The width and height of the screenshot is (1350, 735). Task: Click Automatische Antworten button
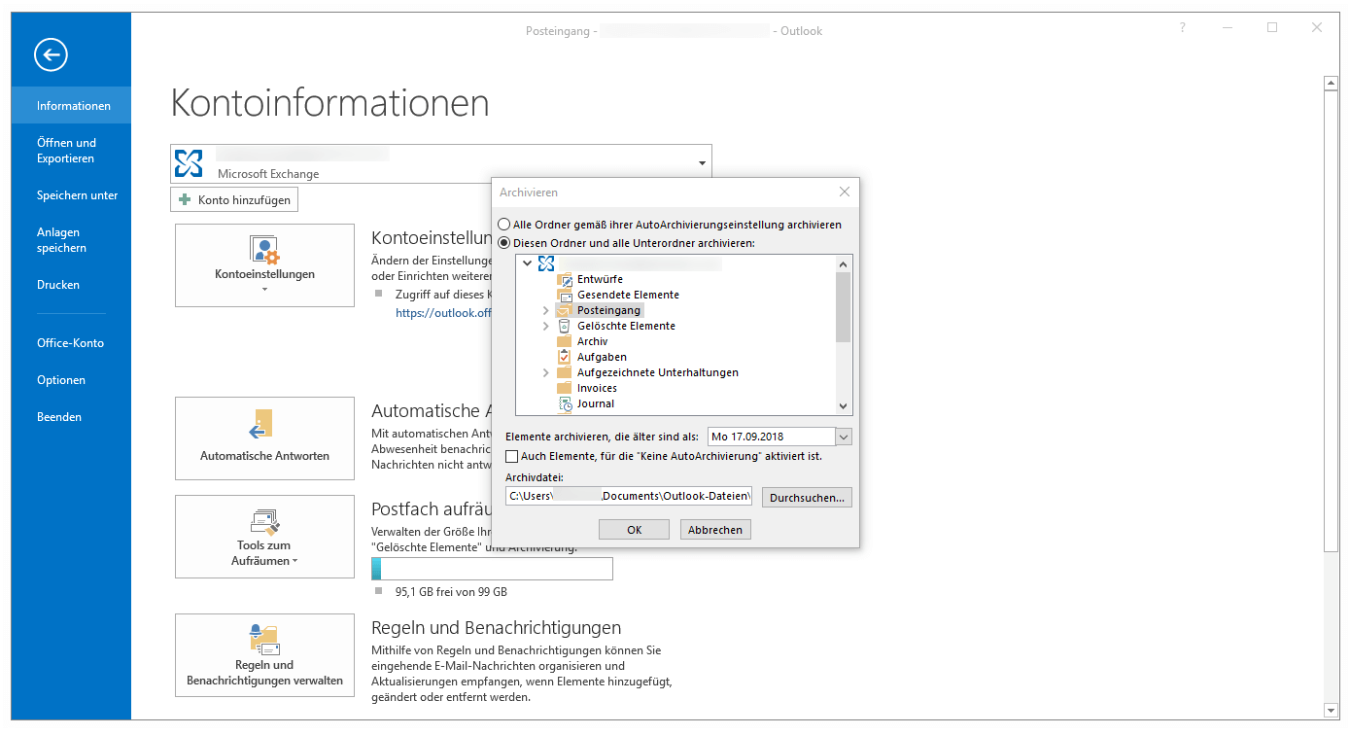[264, 438]
